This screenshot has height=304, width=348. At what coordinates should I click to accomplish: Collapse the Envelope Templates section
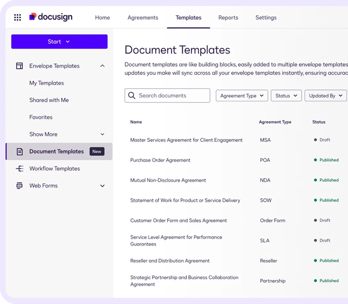102,66
